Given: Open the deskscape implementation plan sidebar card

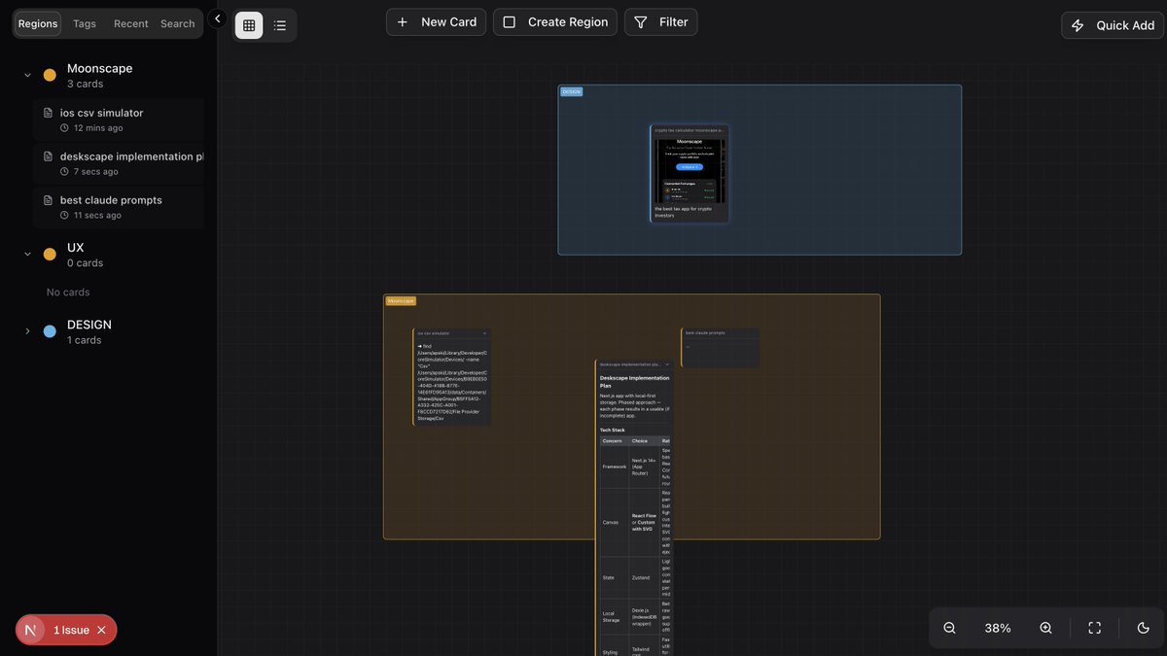Looking at the screenshot, I should point(119,163).
